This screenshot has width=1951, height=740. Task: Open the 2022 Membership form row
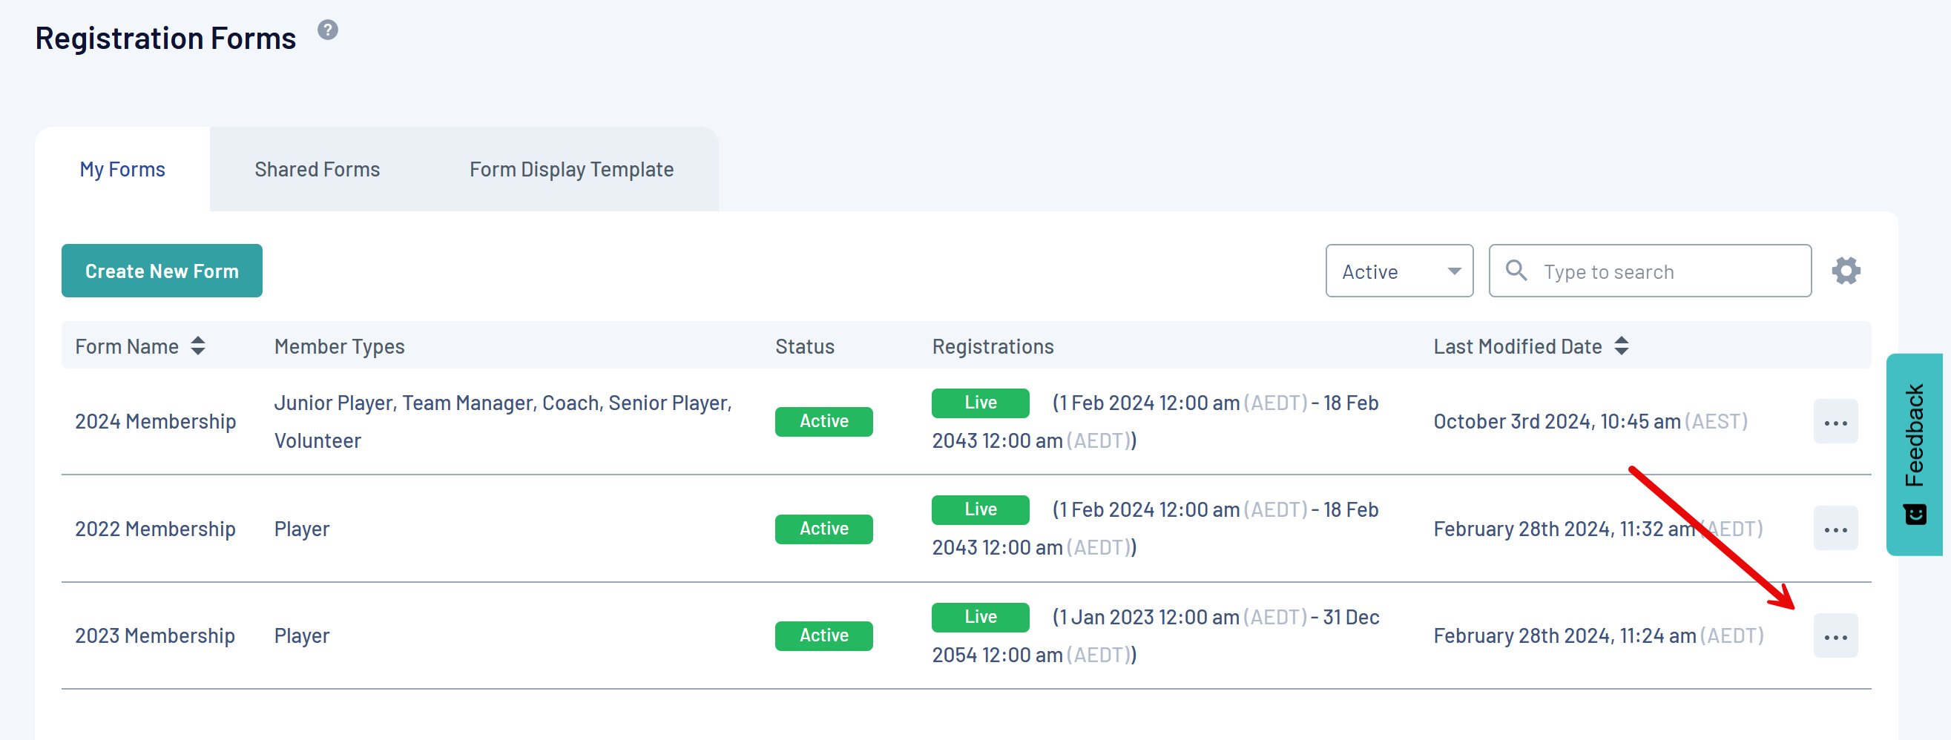pos(155,529)
